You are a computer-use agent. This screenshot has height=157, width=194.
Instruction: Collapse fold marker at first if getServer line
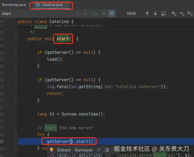click(x=16, y=53)
